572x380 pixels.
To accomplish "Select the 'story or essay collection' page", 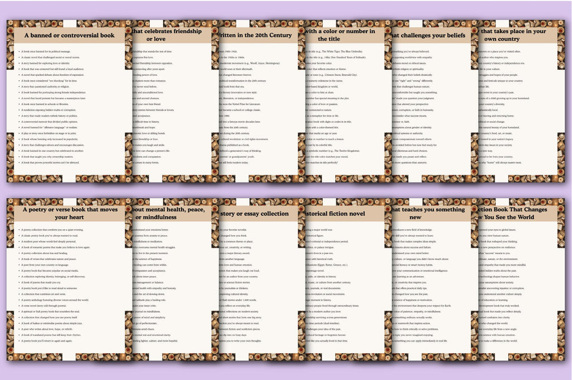I will [259, 280].
